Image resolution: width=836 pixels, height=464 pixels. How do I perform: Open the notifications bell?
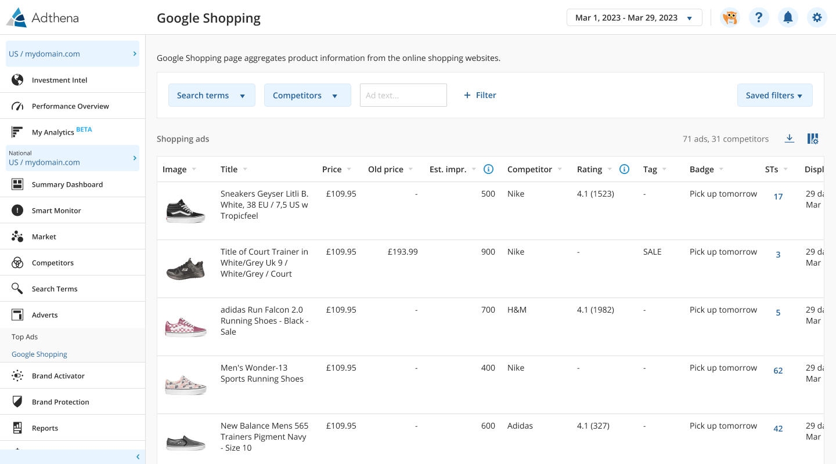click(x=788, y=17)
